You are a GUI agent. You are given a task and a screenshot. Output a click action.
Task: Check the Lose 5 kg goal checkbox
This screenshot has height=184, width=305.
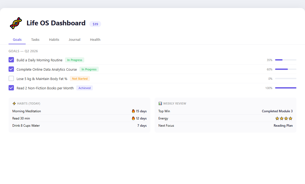pyautogui.click(x=11, y=78)
